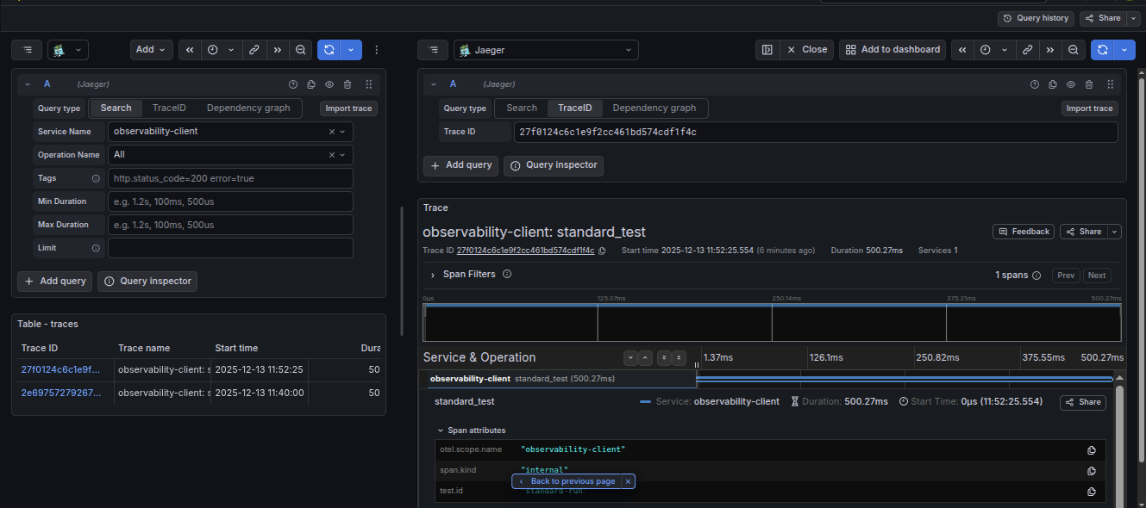This screenshot has height=508, width=1146.
Task: Open left pane datasource picker
Action: click(68, 50)
